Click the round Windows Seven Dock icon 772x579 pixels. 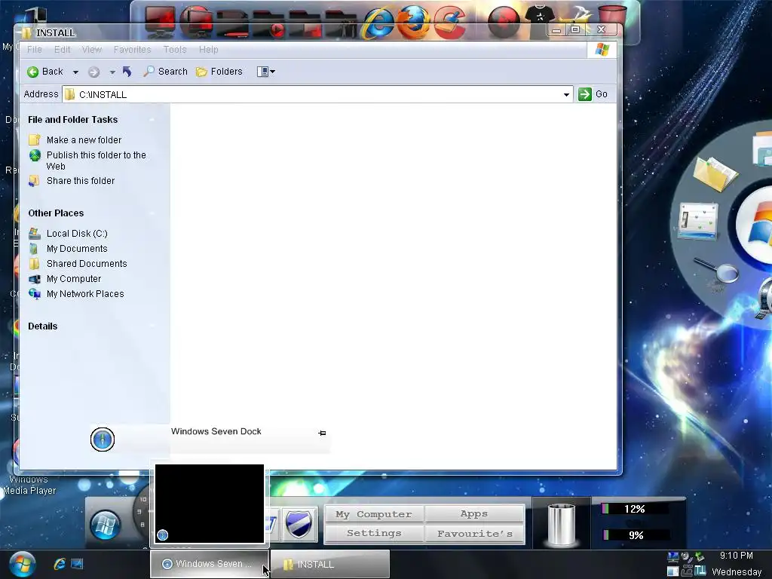[103, 440]
